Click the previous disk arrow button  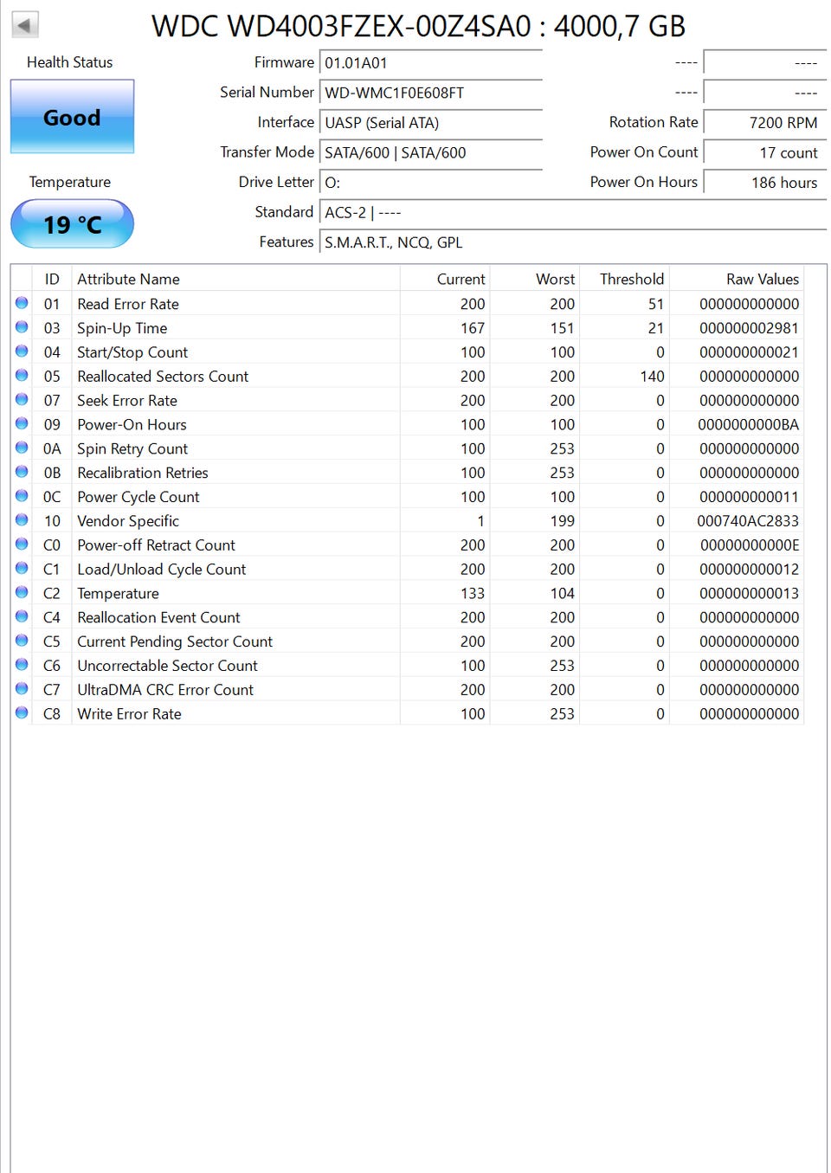pos(25,25)
